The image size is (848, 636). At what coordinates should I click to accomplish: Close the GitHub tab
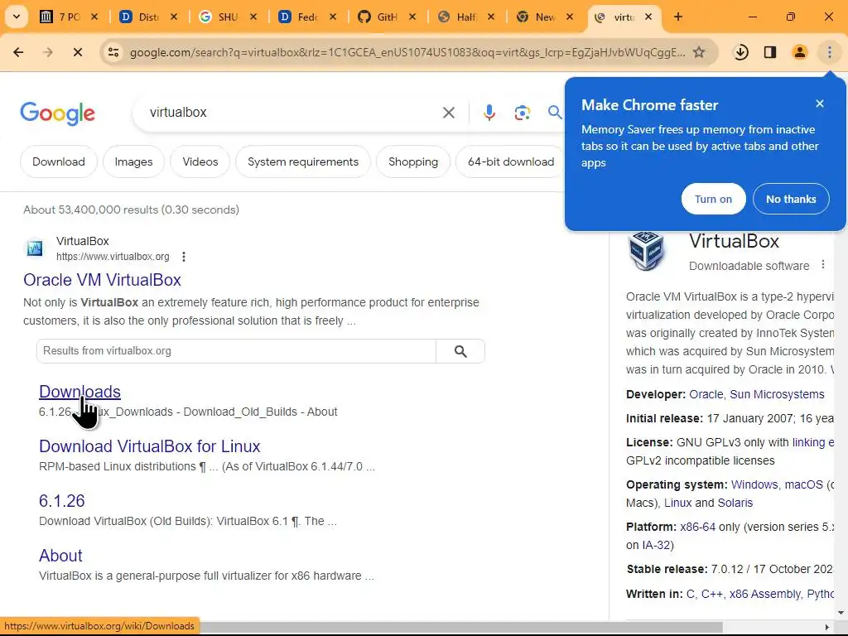point(412,17)
